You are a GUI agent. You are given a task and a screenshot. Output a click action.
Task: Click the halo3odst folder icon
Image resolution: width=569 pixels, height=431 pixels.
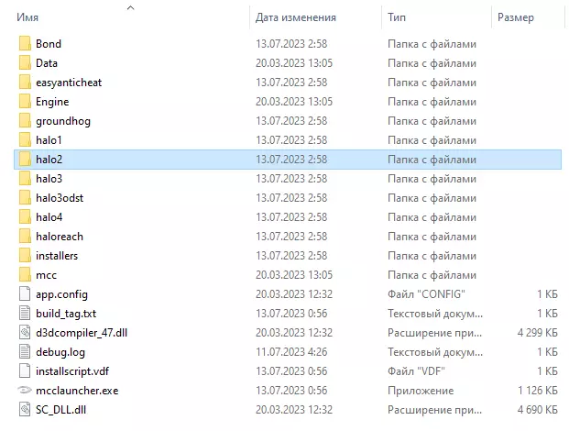25,197
